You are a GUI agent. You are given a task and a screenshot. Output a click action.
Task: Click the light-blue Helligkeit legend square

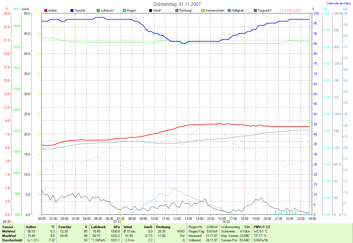229,10
